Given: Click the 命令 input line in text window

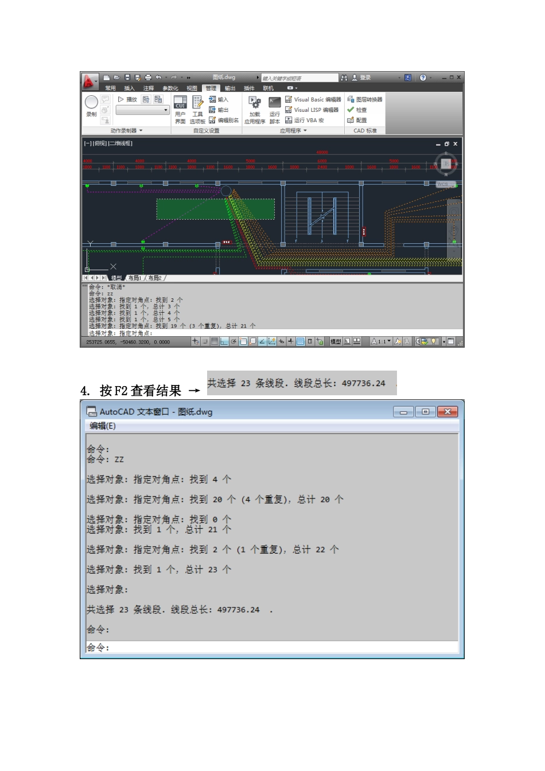Looking at the screenshot, I should pyautogui.click(x=272, y=648).
